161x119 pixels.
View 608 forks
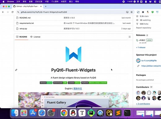coord(144,24)
